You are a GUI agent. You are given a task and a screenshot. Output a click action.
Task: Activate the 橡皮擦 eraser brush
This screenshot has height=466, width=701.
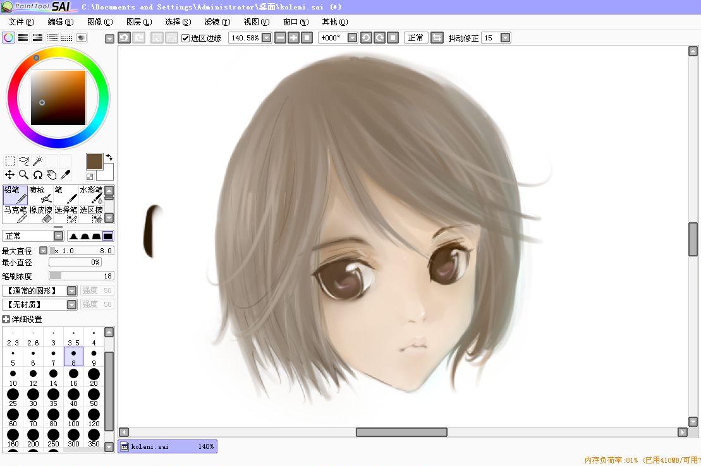coord(41,214)
